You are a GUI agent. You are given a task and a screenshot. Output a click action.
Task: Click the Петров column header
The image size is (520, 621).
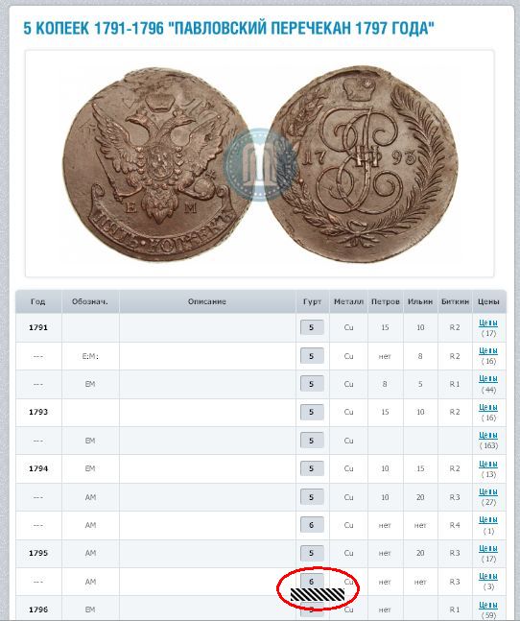click(x=385, y=301)
